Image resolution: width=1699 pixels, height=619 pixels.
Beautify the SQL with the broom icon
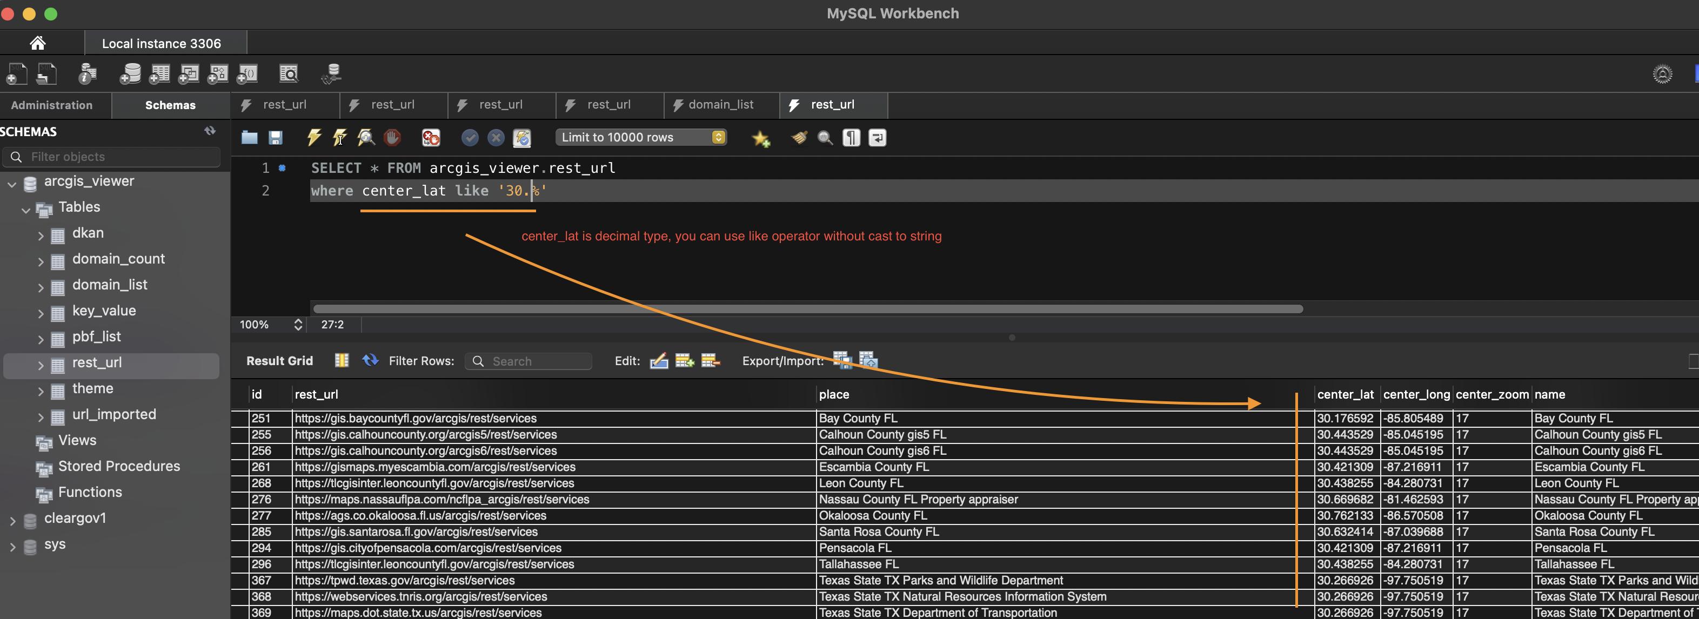pyautogui.click(x=799, y=137)
